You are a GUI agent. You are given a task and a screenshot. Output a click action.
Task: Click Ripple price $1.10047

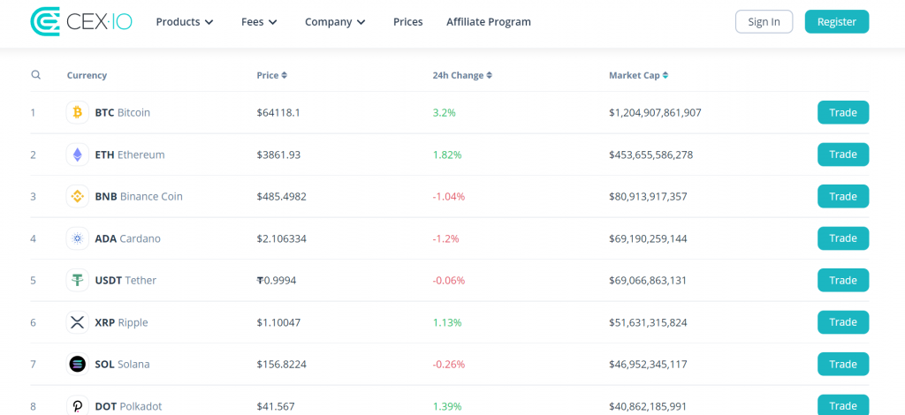click(278, 322)
